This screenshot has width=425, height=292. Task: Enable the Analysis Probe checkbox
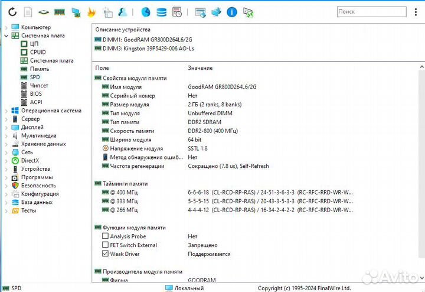105,236
